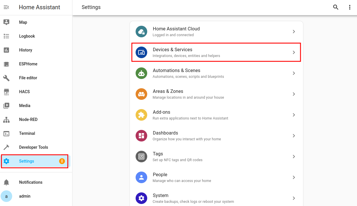Click the People person icon
This screenshot has width=357, height=206.
click(x=141, y=177)
